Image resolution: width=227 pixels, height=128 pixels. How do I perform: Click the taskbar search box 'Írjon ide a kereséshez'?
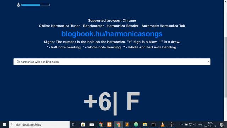(39, 124)
